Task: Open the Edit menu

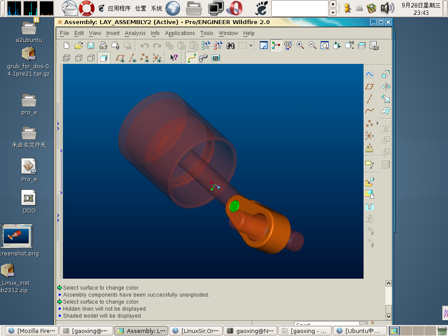Action: click(x=79, y=33)
